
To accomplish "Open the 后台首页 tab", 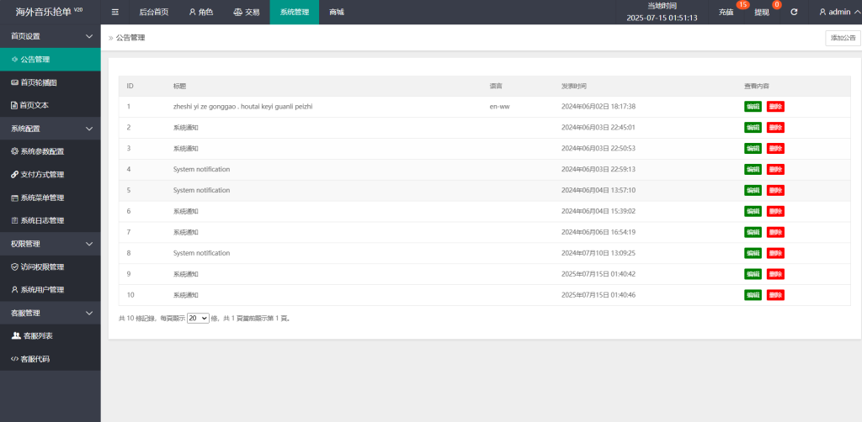I will 154,12.
